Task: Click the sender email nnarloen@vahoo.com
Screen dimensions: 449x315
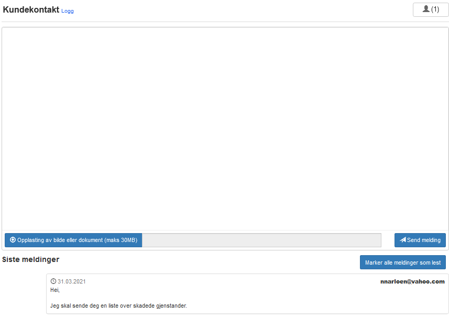Action: (x=412, y=281)
